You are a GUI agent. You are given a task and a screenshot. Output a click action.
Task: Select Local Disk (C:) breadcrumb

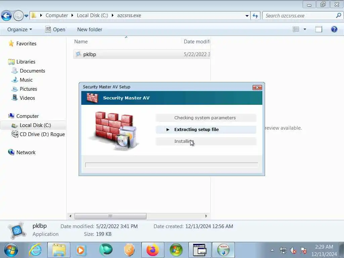point(92,15)
